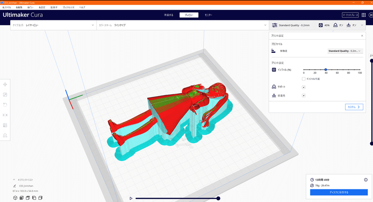Screen dimensions: 373x202
Task: Click the adhesion icon in summary bar
Action: pos(348,25)
